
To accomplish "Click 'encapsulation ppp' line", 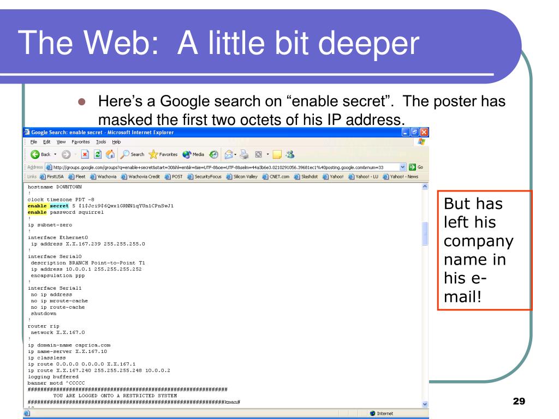I will click(x=58, y=276).
